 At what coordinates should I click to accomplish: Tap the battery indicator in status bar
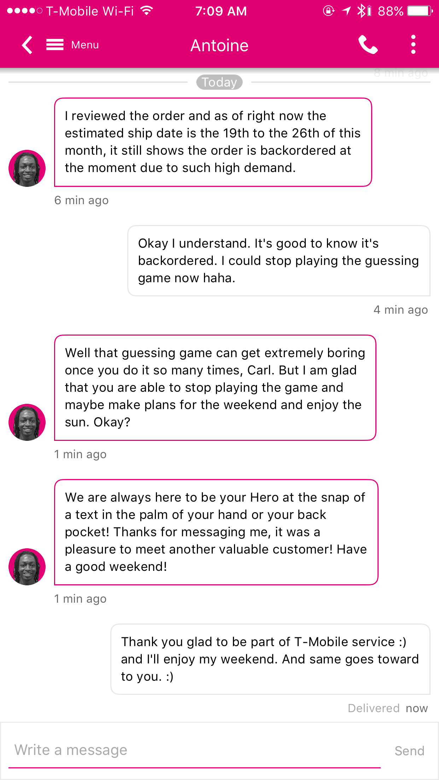tap(420, 11)
